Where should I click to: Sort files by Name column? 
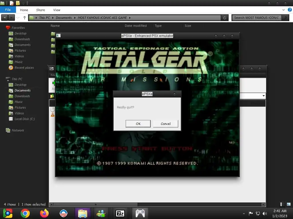[55, 26]
